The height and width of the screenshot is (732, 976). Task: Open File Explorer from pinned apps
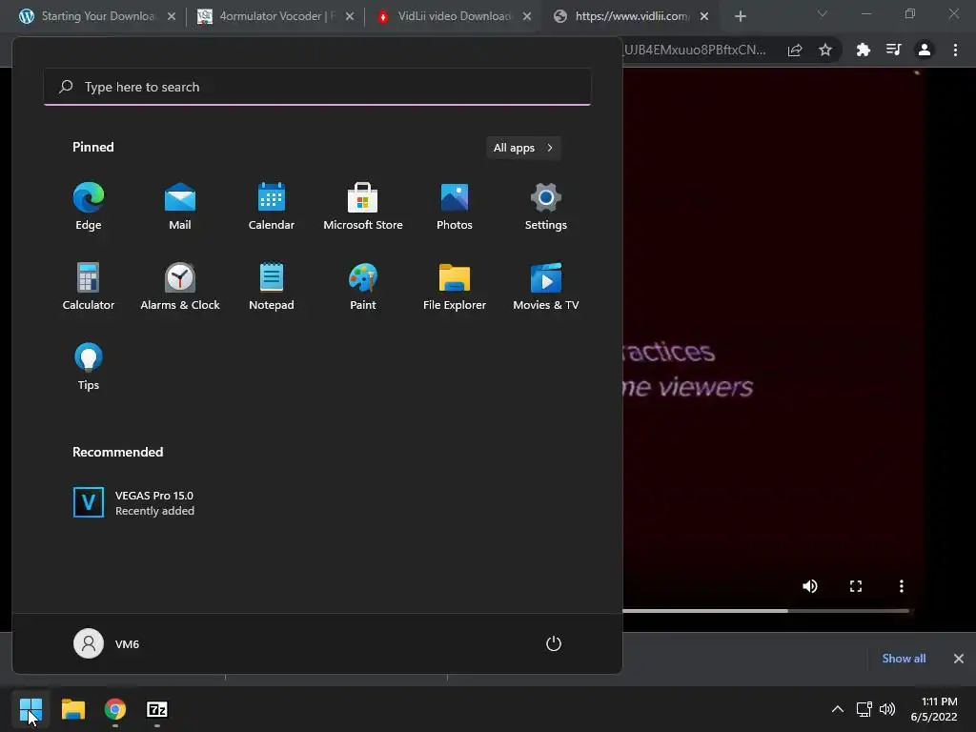[x=455, y=286]
